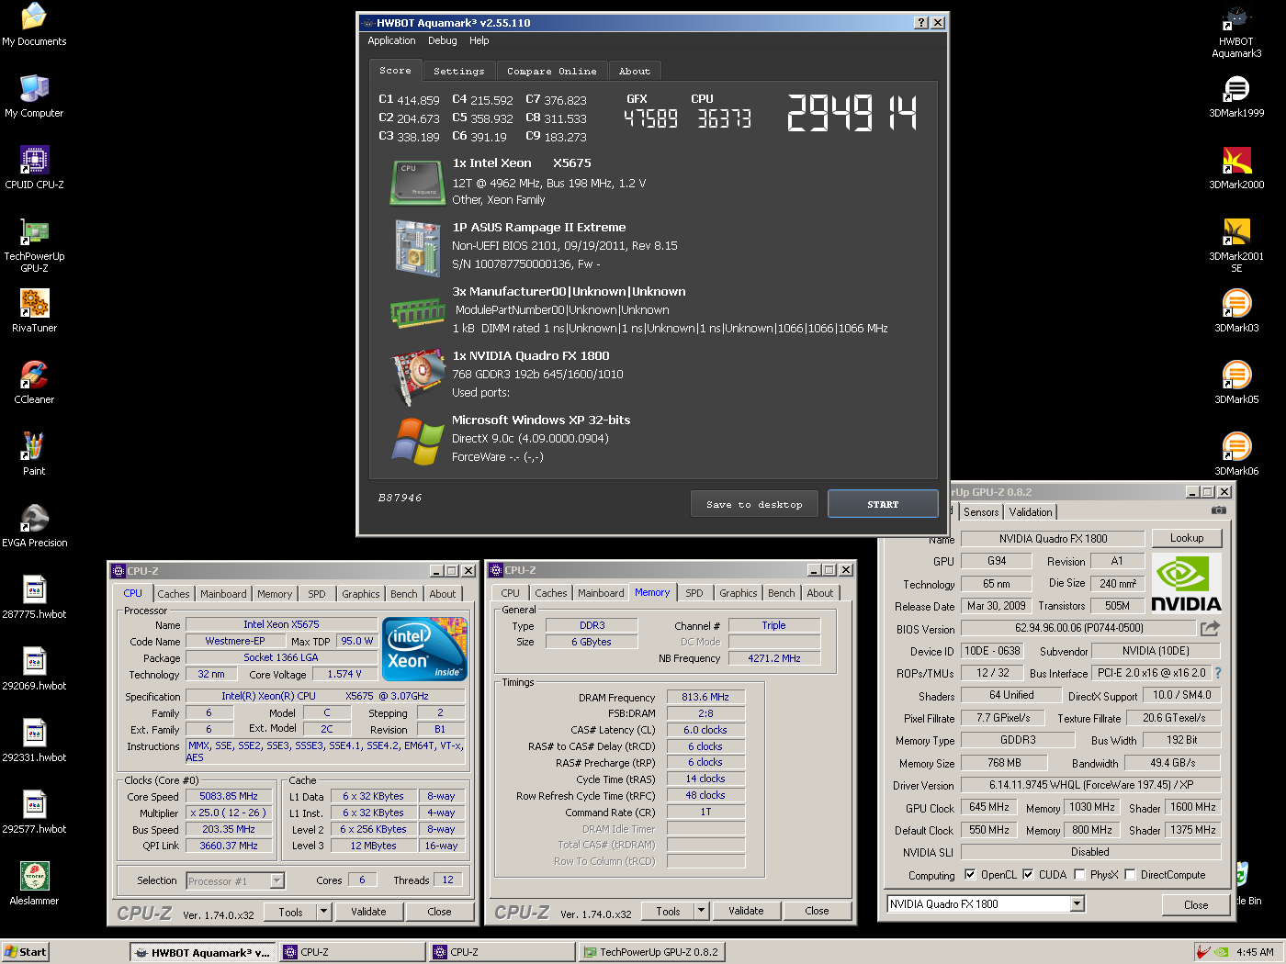Screen dimensions: 1286x964
Task: Toggle the OpenCL checkbox in GPU-Z
Action: (x=970, y=875)
